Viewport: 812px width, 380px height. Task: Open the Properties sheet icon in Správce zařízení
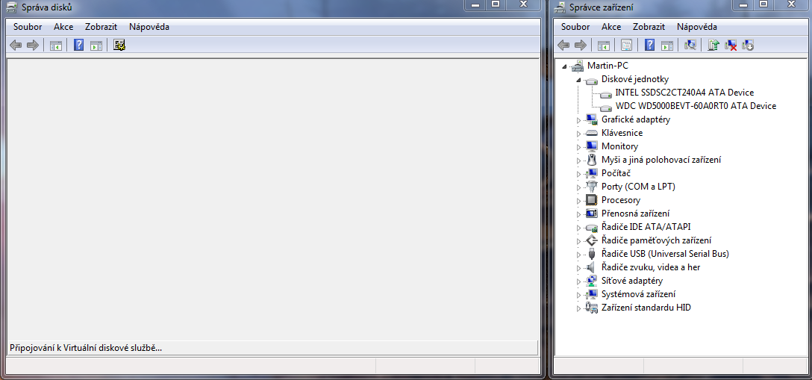(627, 45)
